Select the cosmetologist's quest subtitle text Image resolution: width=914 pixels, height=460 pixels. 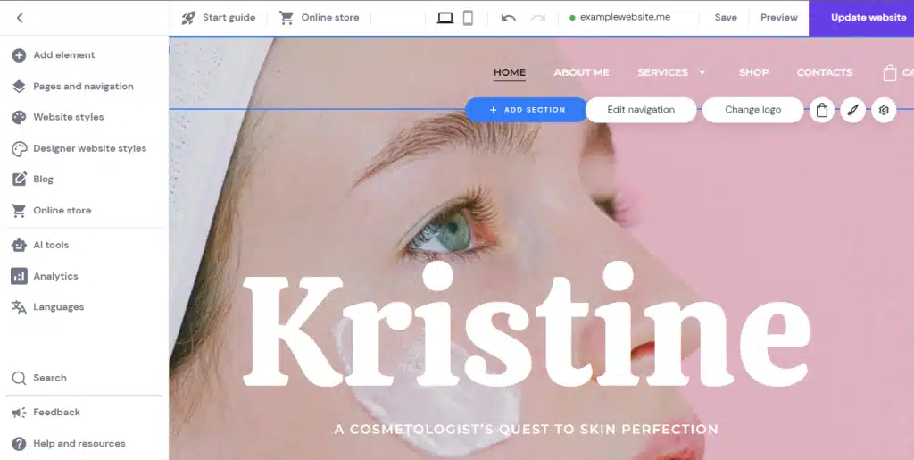coord(526,430)
